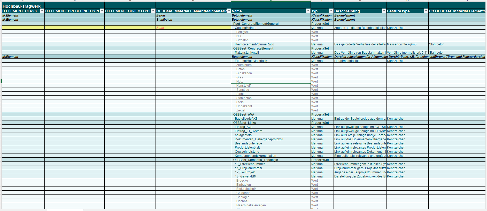The height and width of the screenshot is (211, 487).
Task: Open the Typ column filter dropdown
Action: 331,11
